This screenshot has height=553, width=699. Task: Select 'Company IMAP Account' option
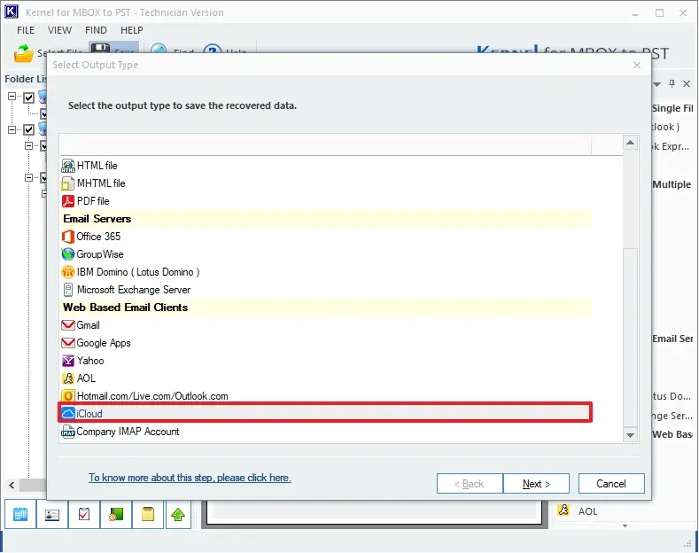(x=128, y=432)
